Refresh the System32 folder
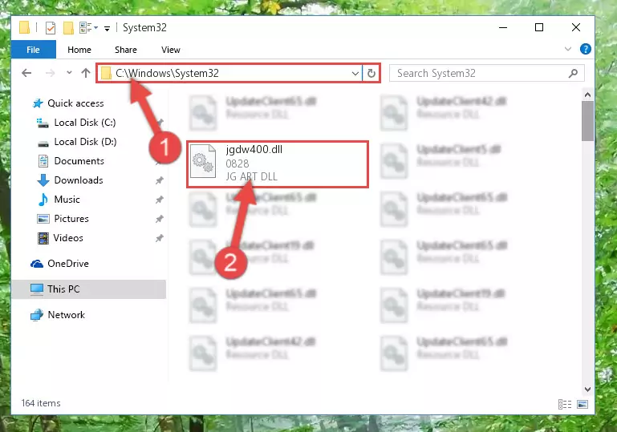This screenshot has width=617, height=432. click(x=371, y=74)
